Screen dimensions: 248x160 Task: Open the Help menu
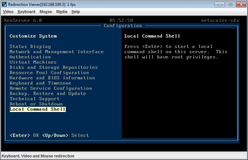click(76, 12)
